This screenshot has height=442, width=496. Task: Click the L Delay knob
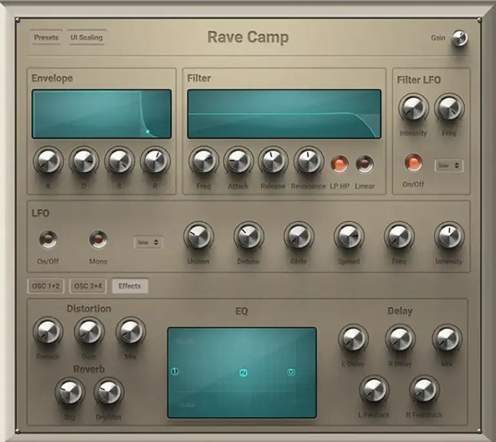click(353, 338)
